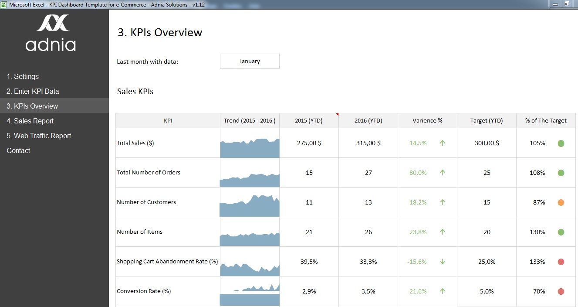Viewport: 578px width, 307px height.
Task: Select the 2016 (YTD) column header
Action: pos(368,121)
